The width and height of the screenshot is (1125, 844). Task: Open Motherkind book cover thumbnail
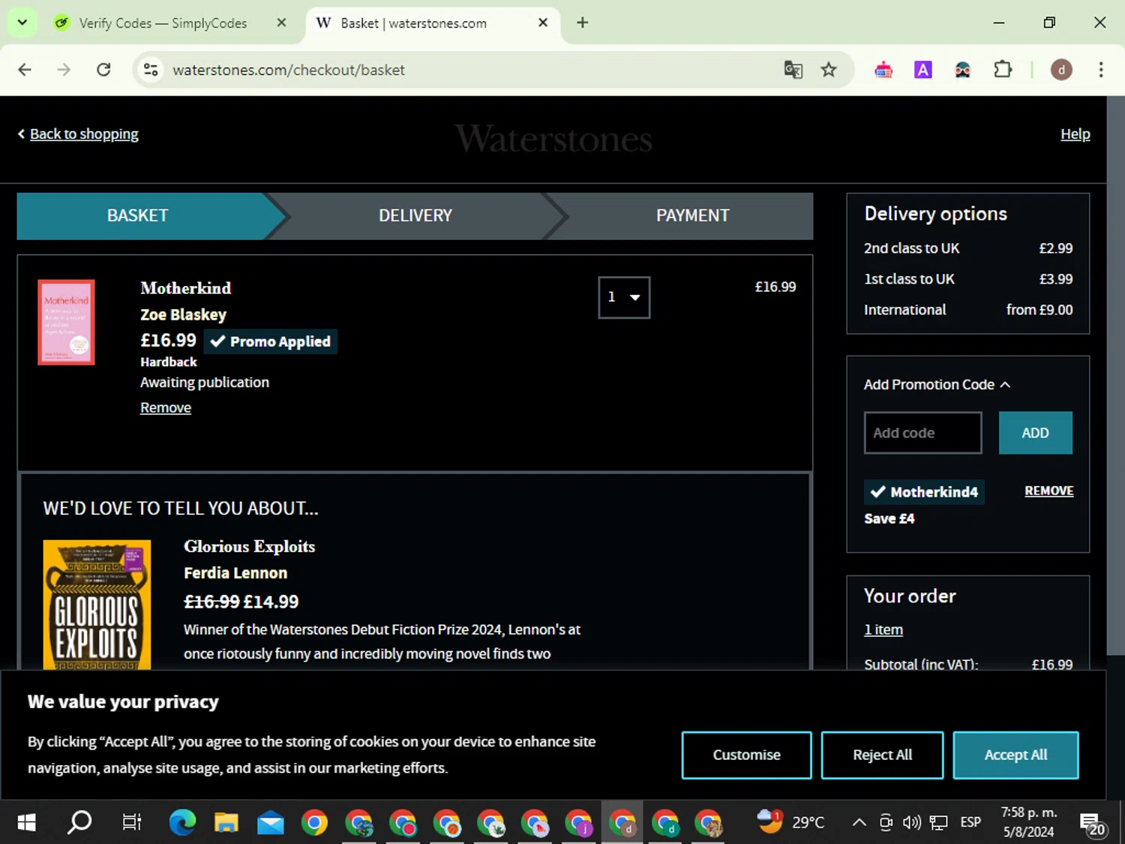point(66,323)
